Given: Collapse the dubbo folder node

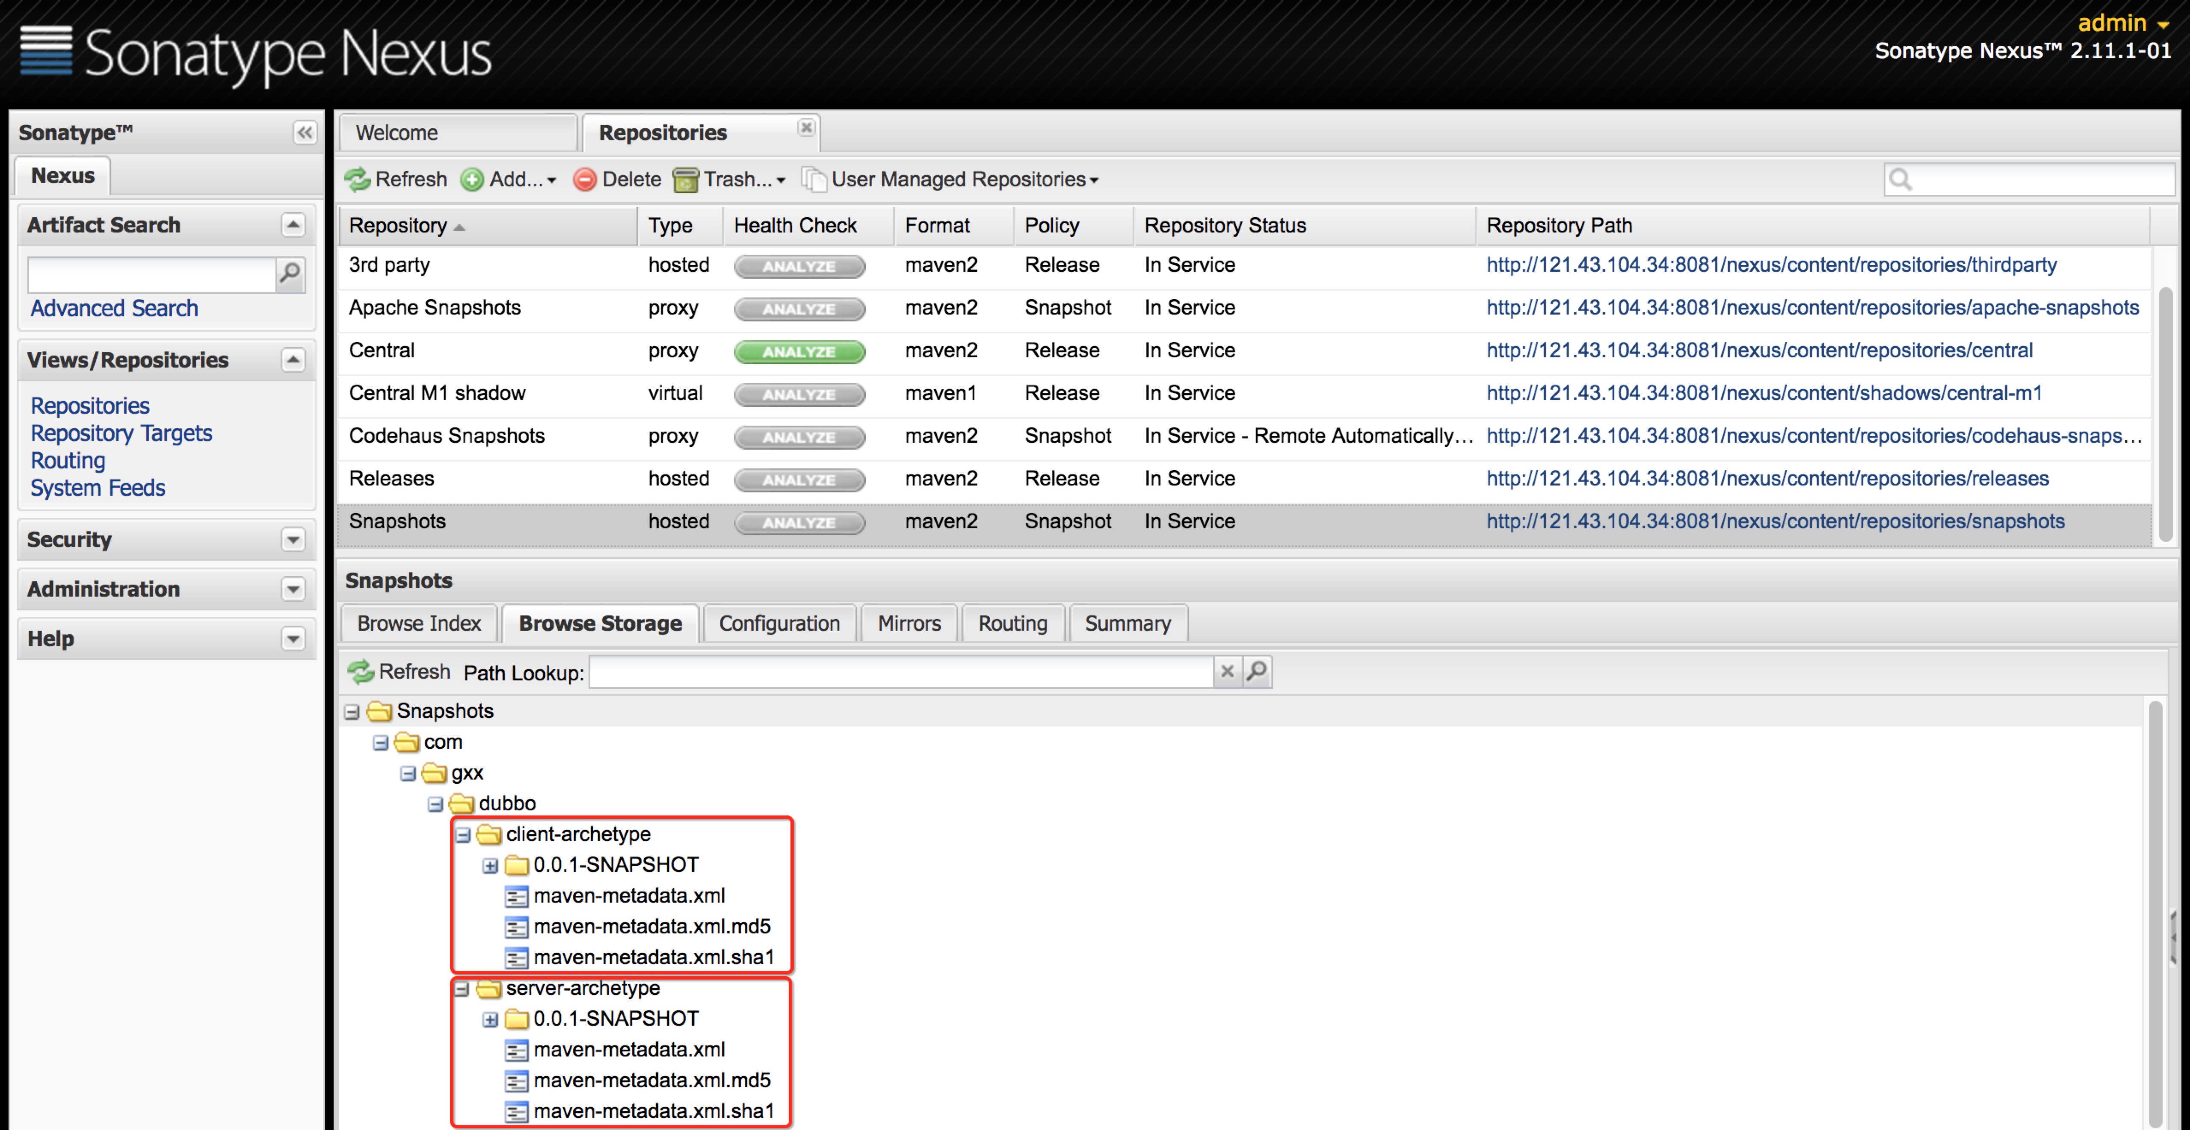Looking at the screenshot, I should click(435, 804).
